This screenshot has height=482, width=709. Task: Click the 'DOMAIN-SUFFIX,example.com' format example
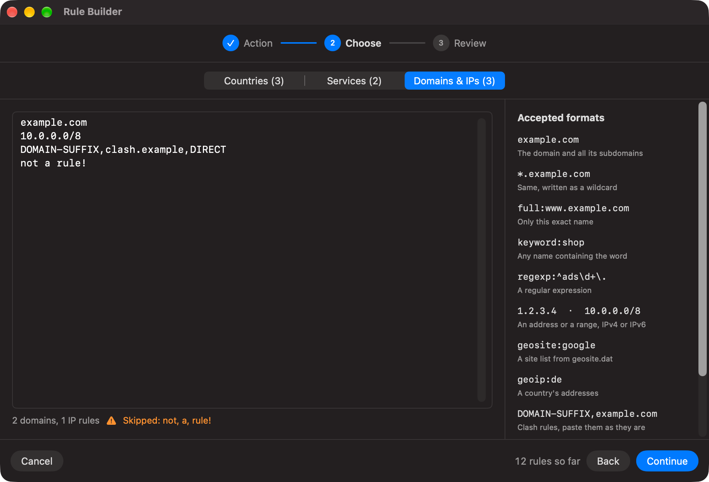(587, 414)
